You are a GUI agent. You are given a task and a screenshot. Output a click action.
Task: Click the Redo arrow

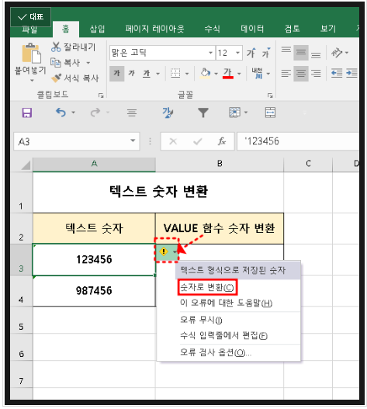pyautogui.click(x=95, y=113)
